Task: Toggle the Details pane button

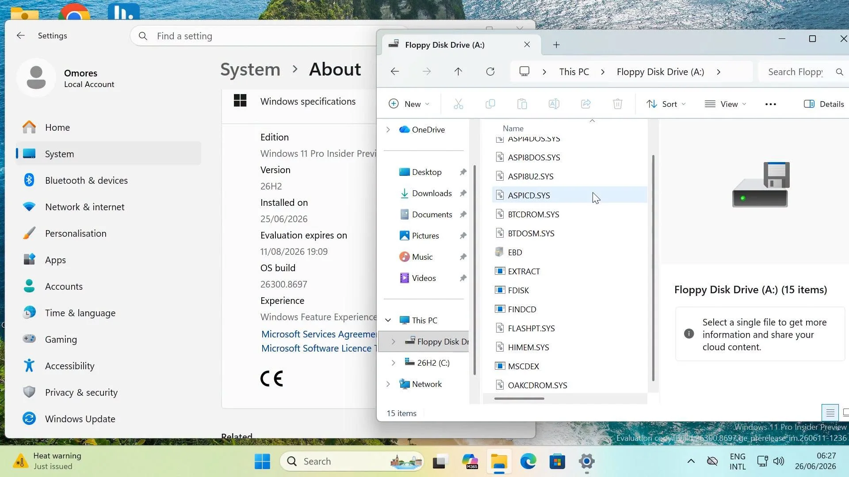Action: 824,104
